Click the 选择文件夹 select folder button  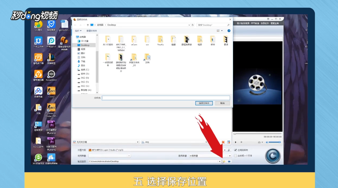click(x=204, y=103)
